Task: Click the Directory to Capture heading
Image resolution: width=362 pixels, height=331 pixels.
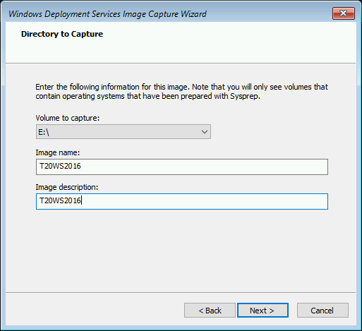Action: [x=62, y=34]
